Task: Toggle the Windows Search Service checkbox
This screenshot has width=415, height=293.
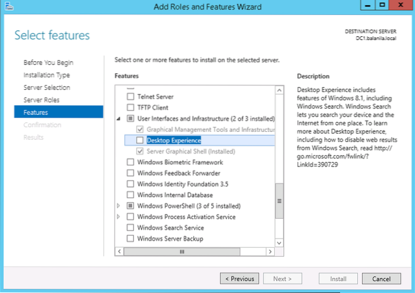Action: [x=130, y=228]
